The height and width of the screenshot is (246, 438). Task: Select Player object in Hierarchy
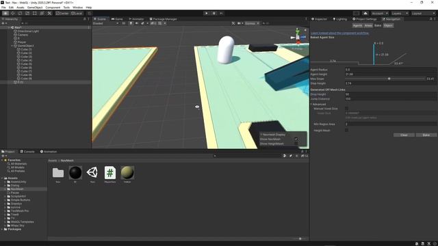(21, 42)
